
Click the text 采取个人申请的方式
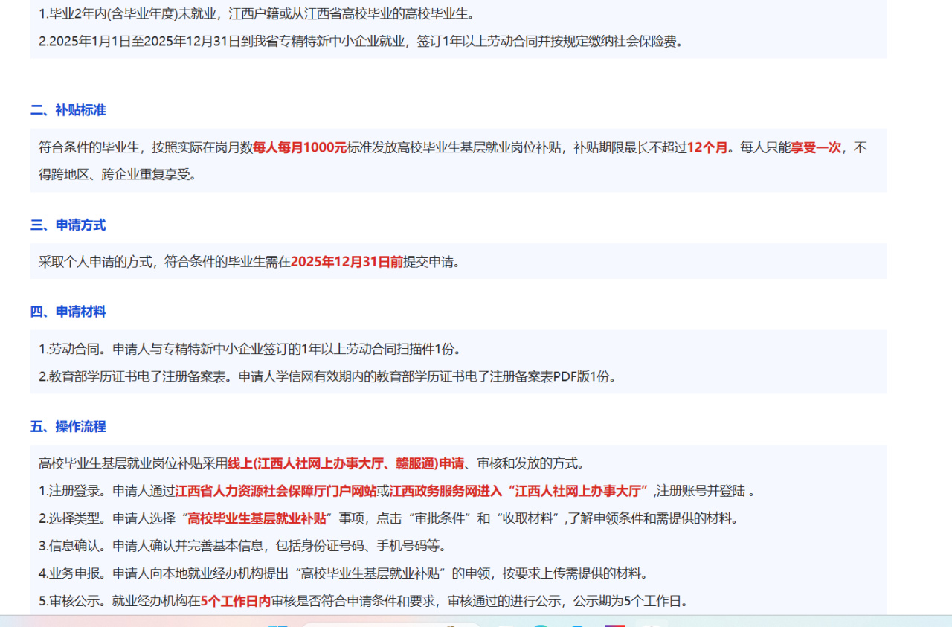(x=96, y=262)
